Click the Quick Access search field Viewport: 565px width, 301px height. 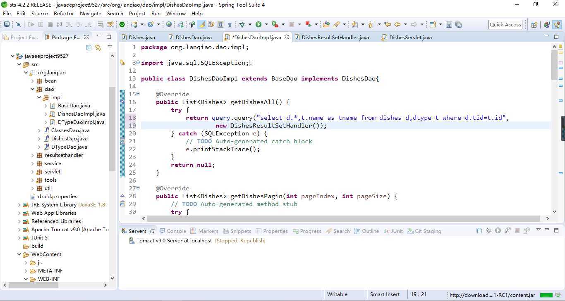[x=505, y=24]
